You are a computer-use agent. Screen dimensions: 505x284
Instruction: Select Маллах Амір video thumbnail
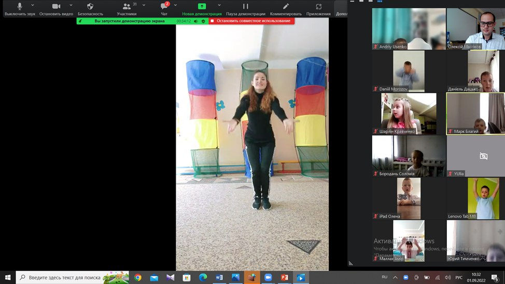(409, 241)
